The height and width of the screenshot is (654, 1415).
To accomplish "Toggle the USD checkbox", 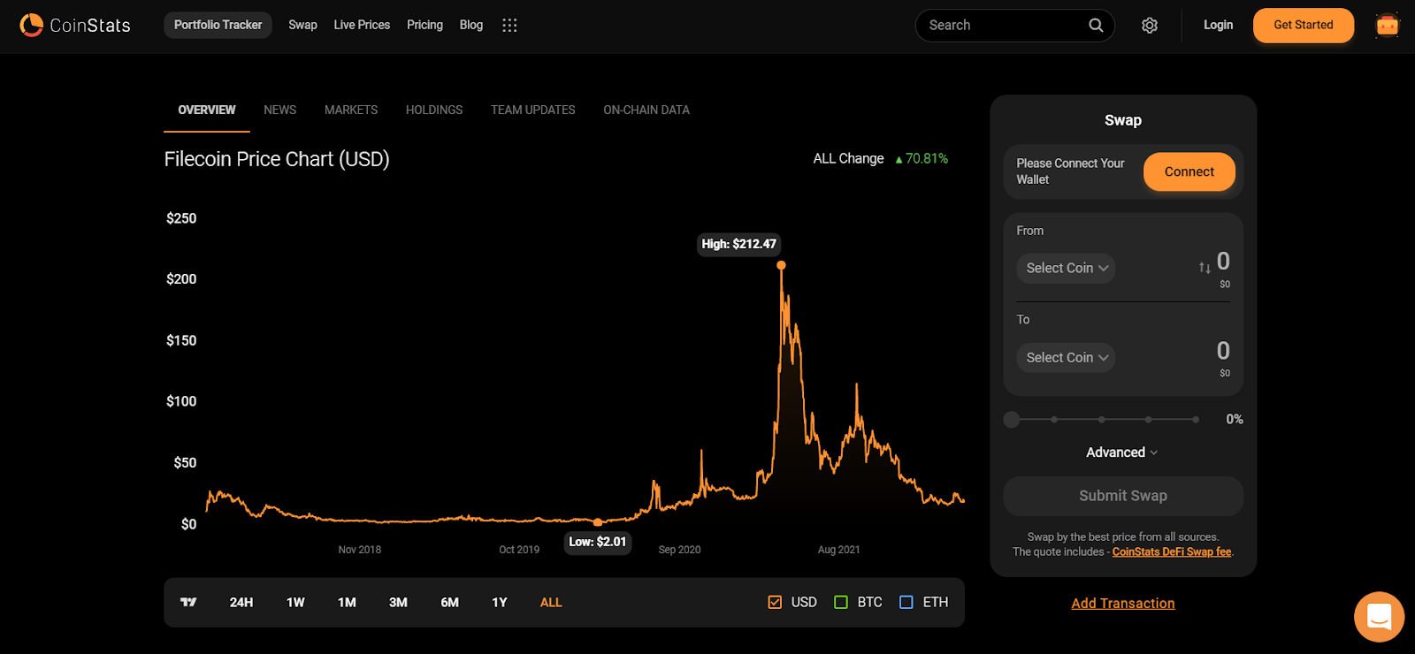I will click(775, 602).
